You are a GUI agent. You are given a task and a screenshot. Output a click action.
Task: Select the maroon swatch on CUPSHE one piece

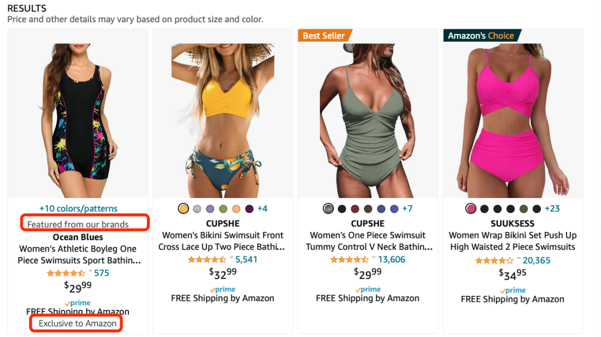(355, 209)
